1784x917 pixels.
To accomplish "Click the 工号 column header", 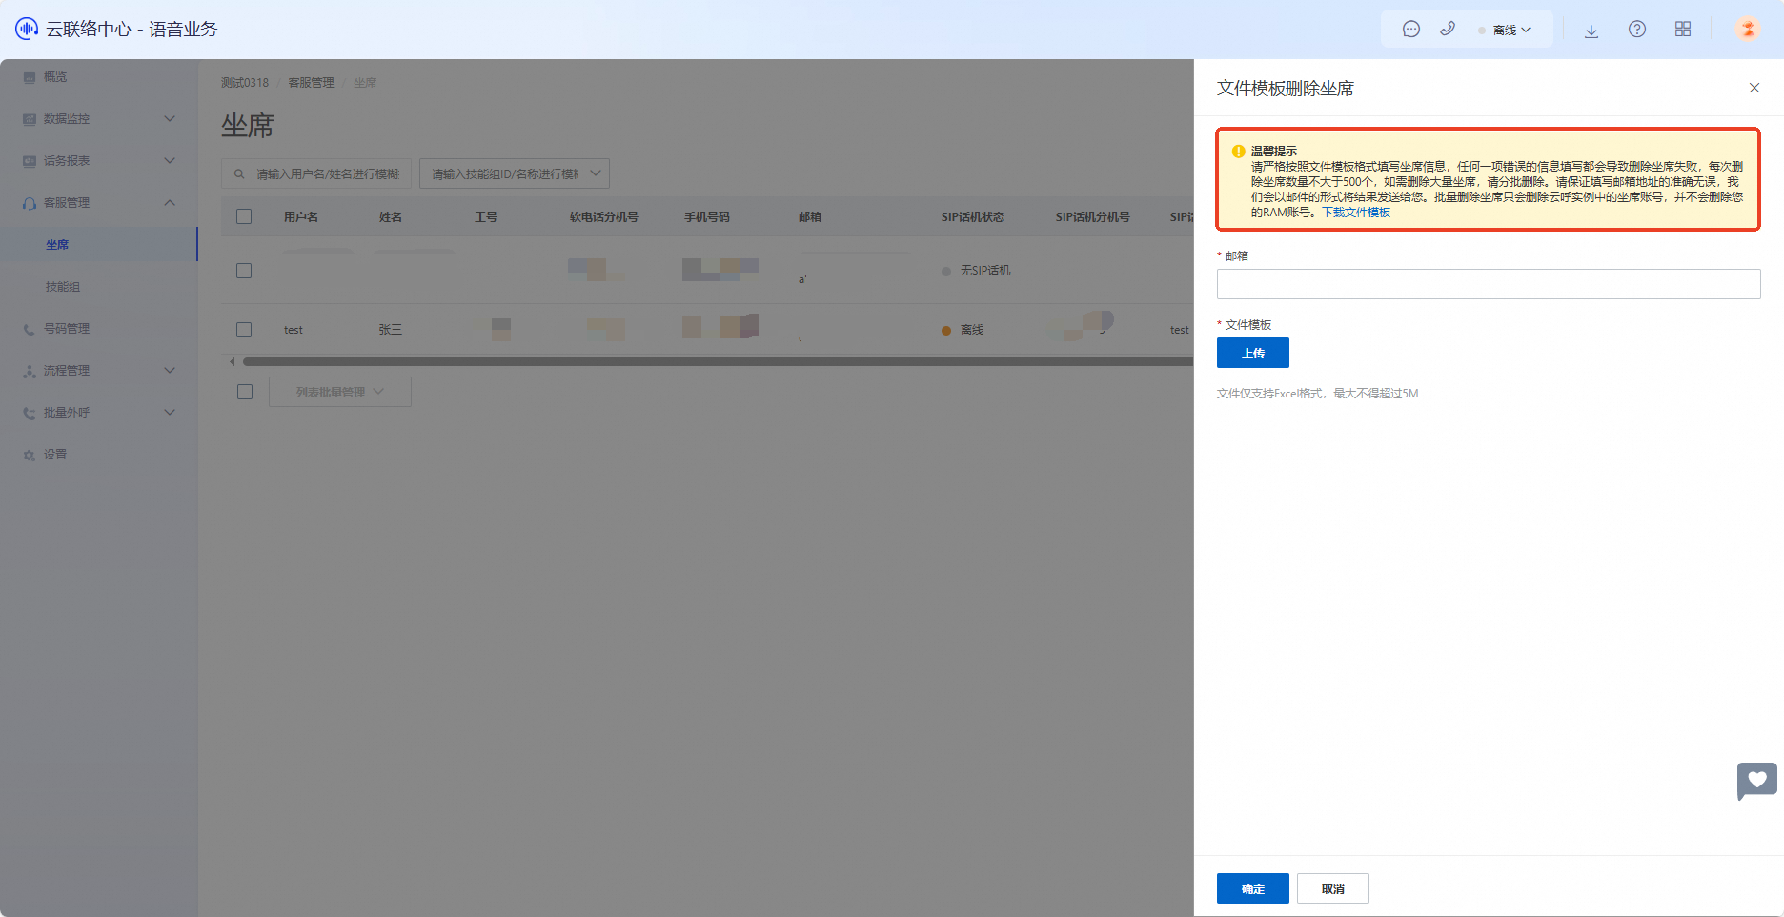I will click(x=486, y=217).
